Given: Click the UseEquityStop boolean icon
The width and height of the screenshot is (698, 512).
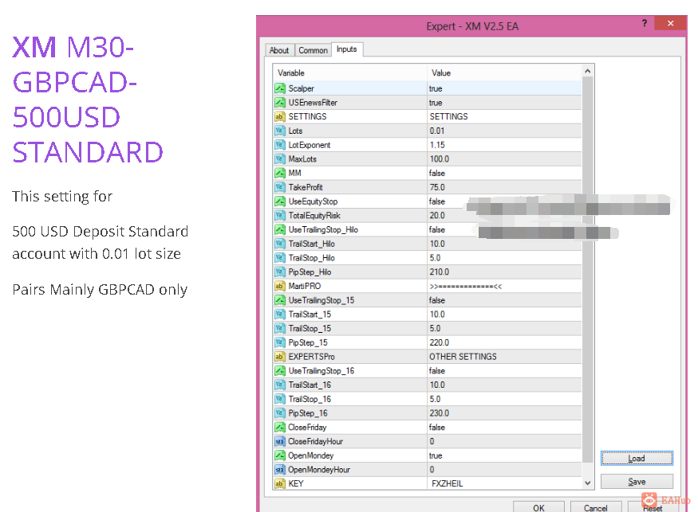Looking at the screenshot, I should tap(279, 201).
